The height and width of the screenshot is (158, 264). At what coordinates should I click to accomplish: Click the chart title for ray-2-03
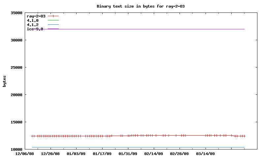(143, 6)
